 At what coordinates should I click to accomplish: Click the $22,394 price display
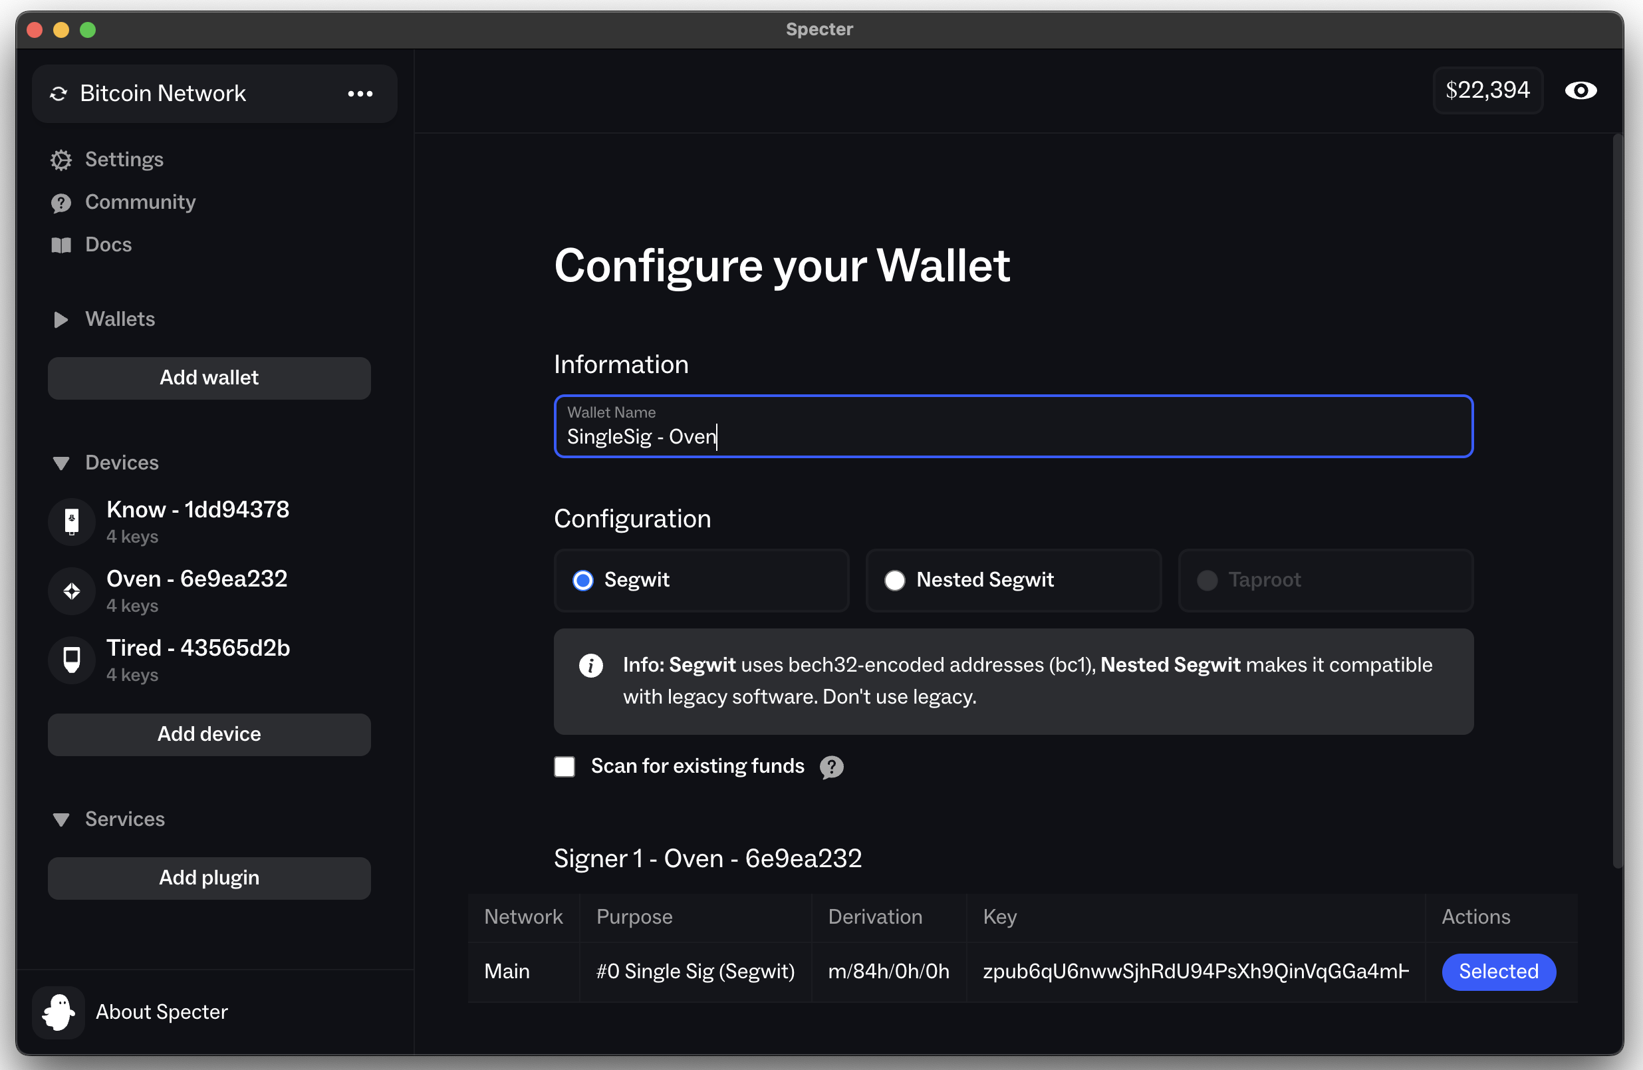(x=1487, y=90)
